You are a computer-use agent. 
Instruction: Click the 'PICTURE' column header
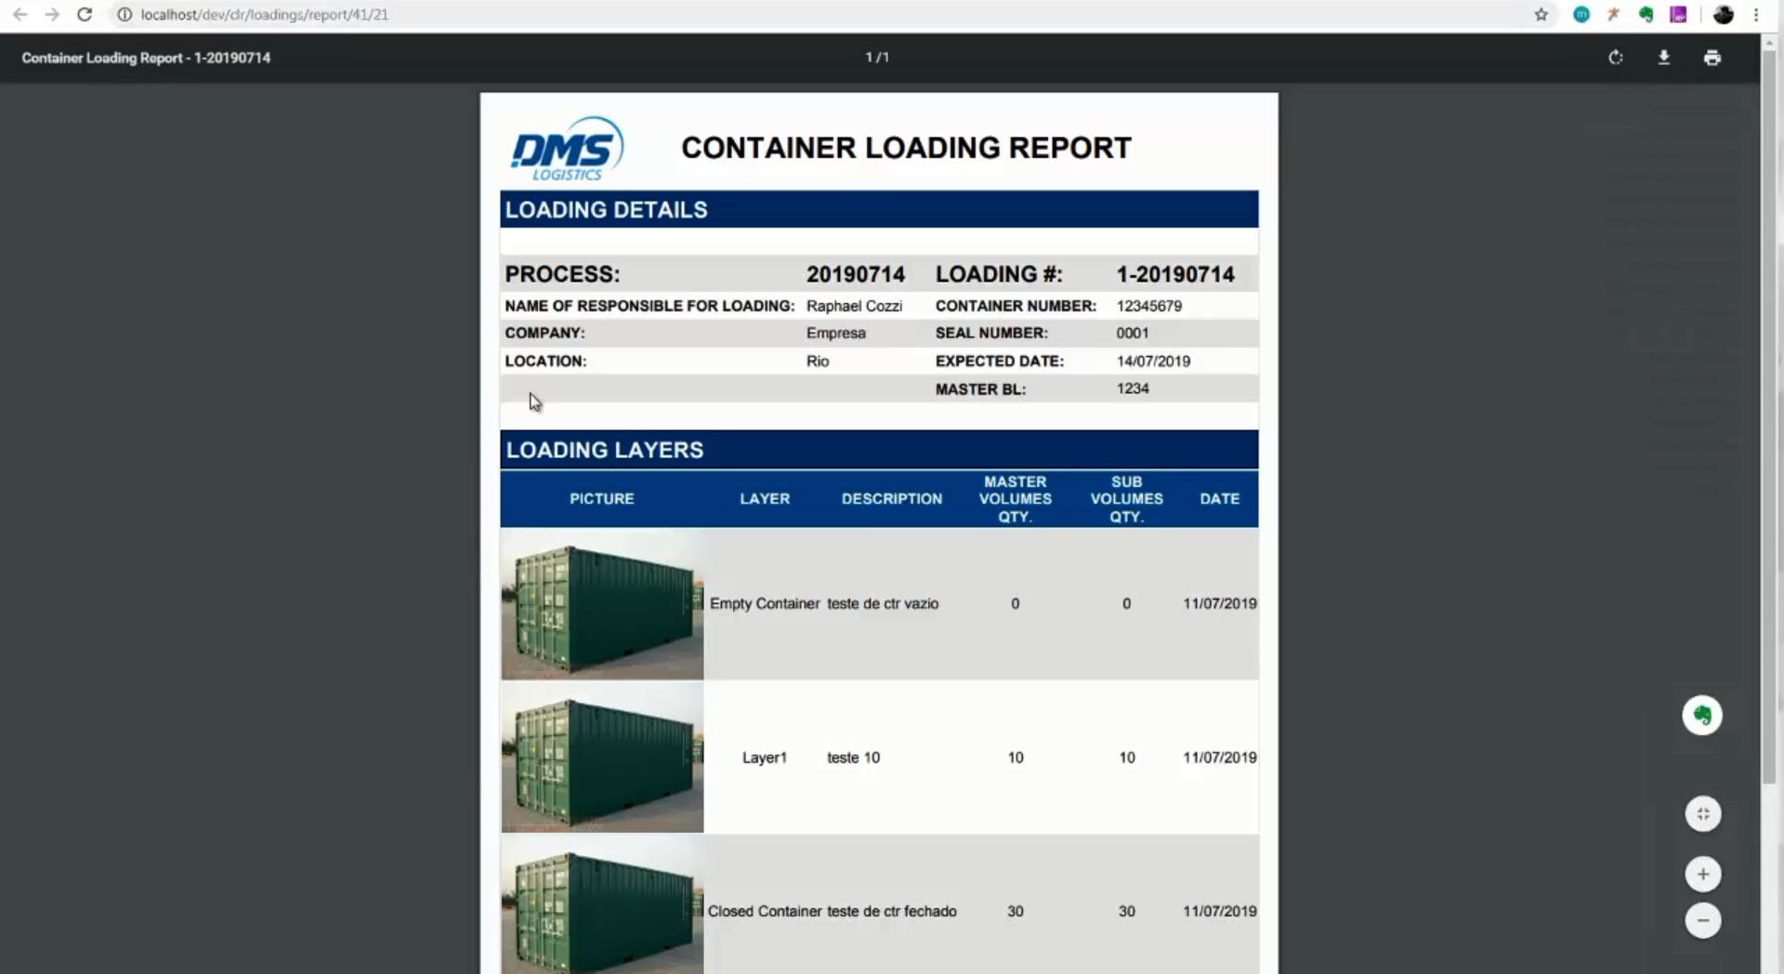pyautogui.click(x=601, y=499)
